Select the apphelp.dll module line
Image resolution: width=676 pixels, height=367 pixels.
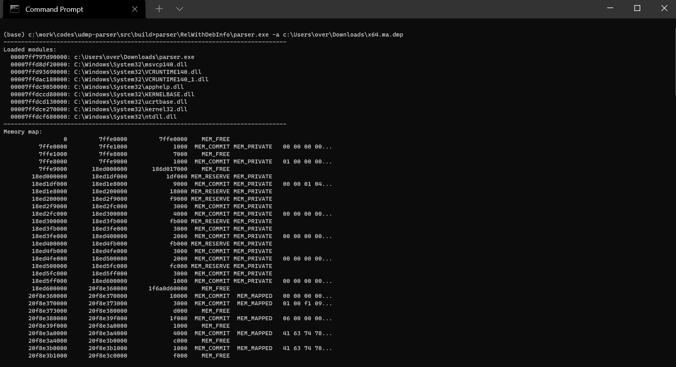130,87
